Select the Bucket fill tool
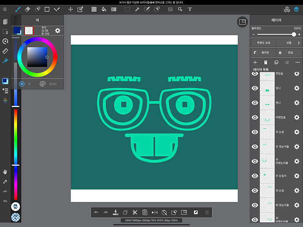 104,9
